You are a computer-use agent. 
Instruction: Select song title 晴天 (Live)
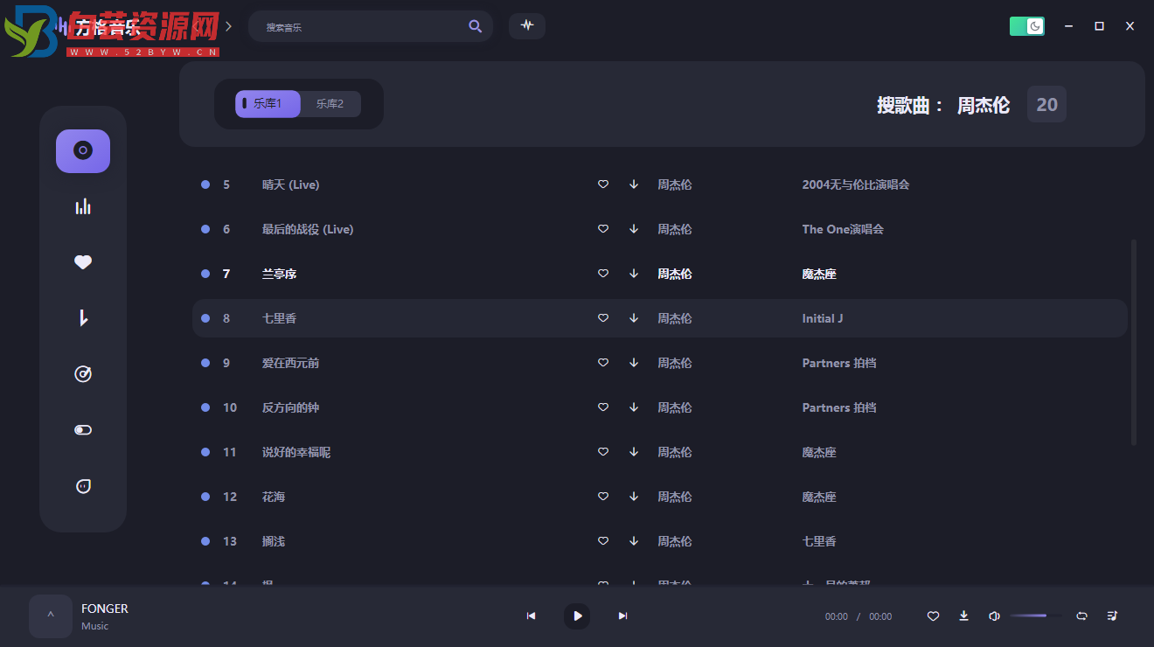point(291,184)
